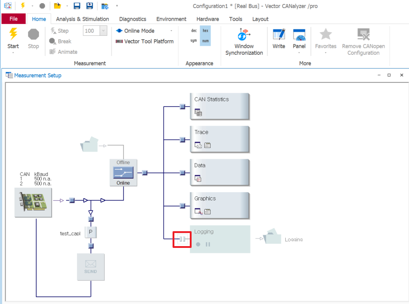Click the Step button in Measurement group
The width and height of the screenshot is (409, 304).
[x=60, y=31]
